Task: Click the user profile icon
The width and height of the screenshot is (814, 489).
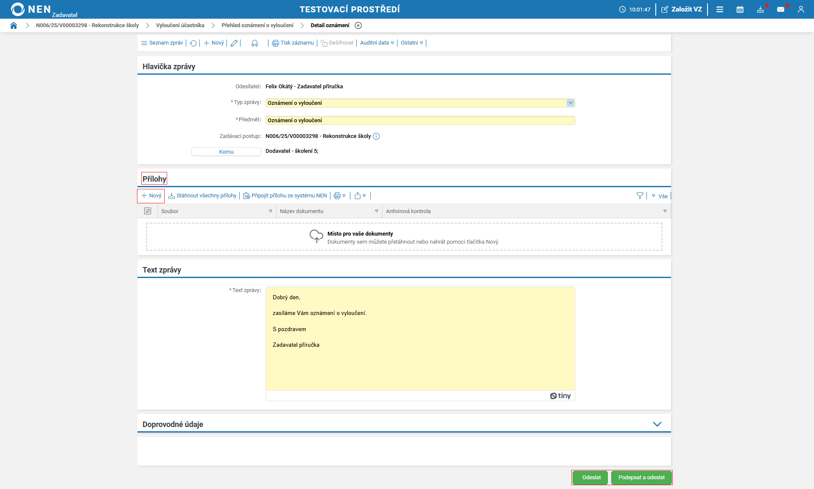Action: pyautogui.click(x=801, y=9)
